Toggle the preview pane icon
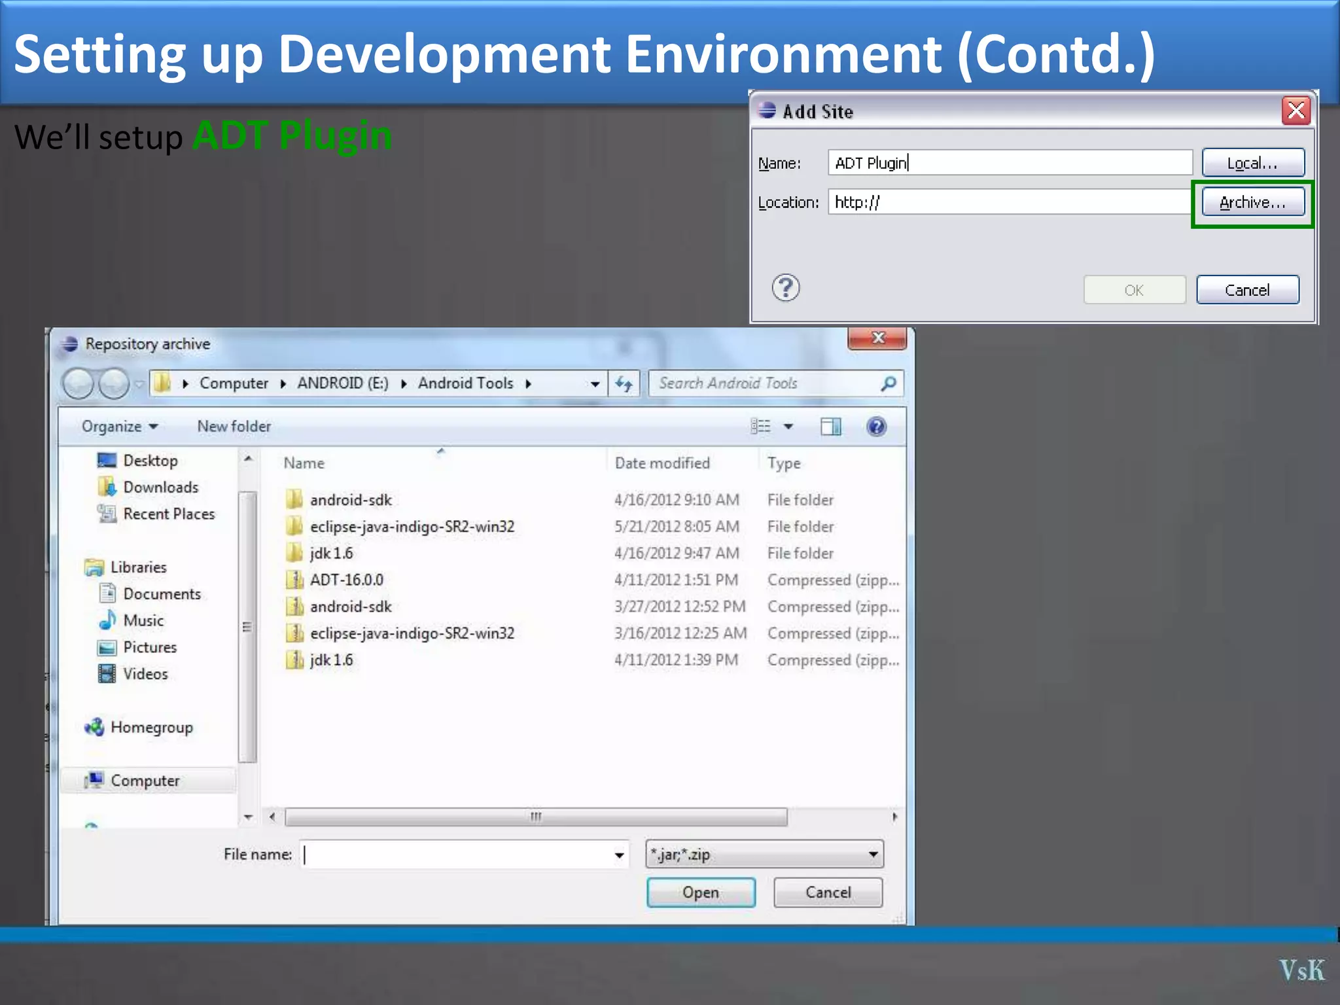Viewport: 1340px width, 1005px height. click(x=830, y=427)
